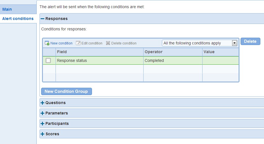The height and width of the screenshot is (144, 264).
Task: Select the Alert conditions tab
Action: [x=18, y=19]
